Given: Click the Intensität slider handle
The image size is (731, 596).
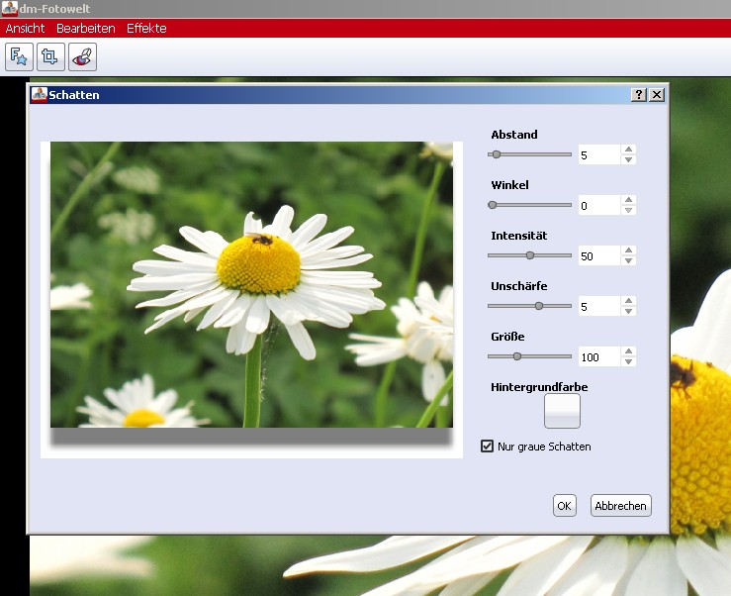Looking at the screenshot, I should 530,255.
